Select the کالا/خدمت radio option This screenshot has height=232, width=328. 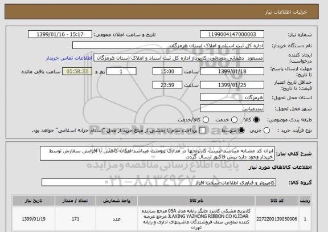(x=206, y=120)
